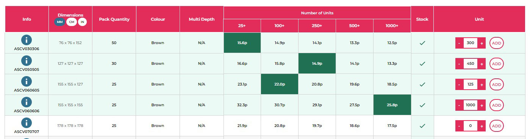Image resolution: width=530 pixels, height=139 pixels.
Task: Increase quantity for ASCV060605 row
Action: tap(482, 84)
